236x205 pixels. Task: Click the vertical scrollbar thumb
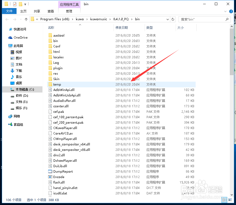[x=232, y=52]
